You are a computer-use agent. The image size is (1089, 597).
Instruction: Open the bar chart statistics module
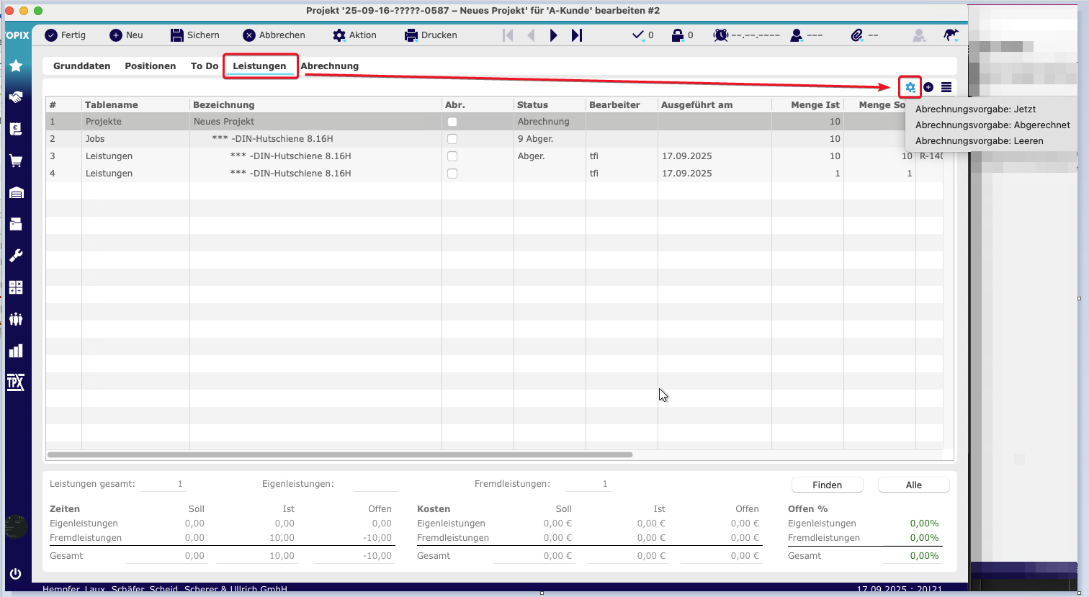(x=16, y=351)
